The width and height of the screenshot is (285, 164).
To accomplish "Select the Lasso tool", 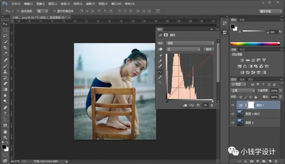I will (5, 36).
